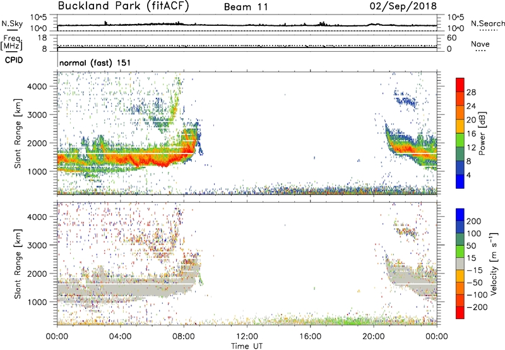The image size is (505, 350).
Task: Select the "-15" tick on Velocity colorbar
Action: [475, 270]
